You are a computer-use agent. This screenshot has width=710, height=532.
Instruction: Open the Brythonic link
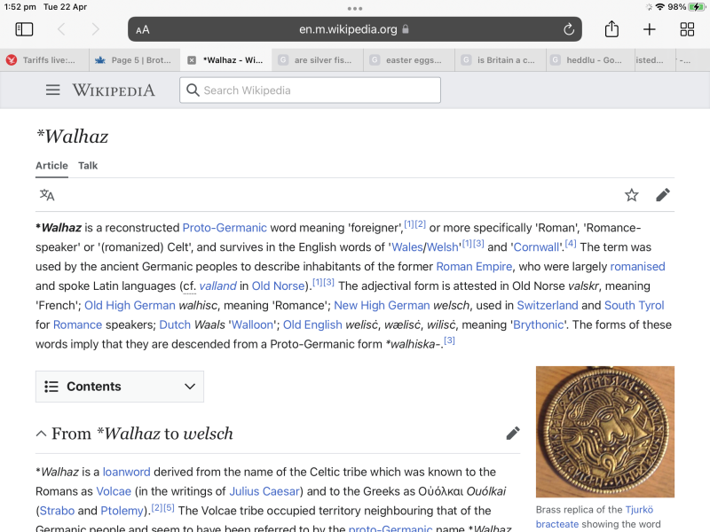coord(539,325)
